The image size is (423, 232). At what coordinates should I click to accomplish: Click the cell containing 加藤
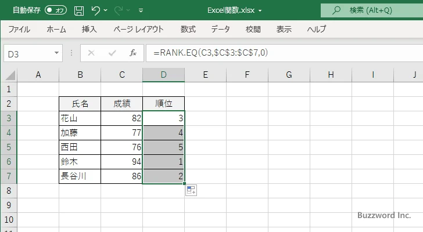[x=80, y=133]
